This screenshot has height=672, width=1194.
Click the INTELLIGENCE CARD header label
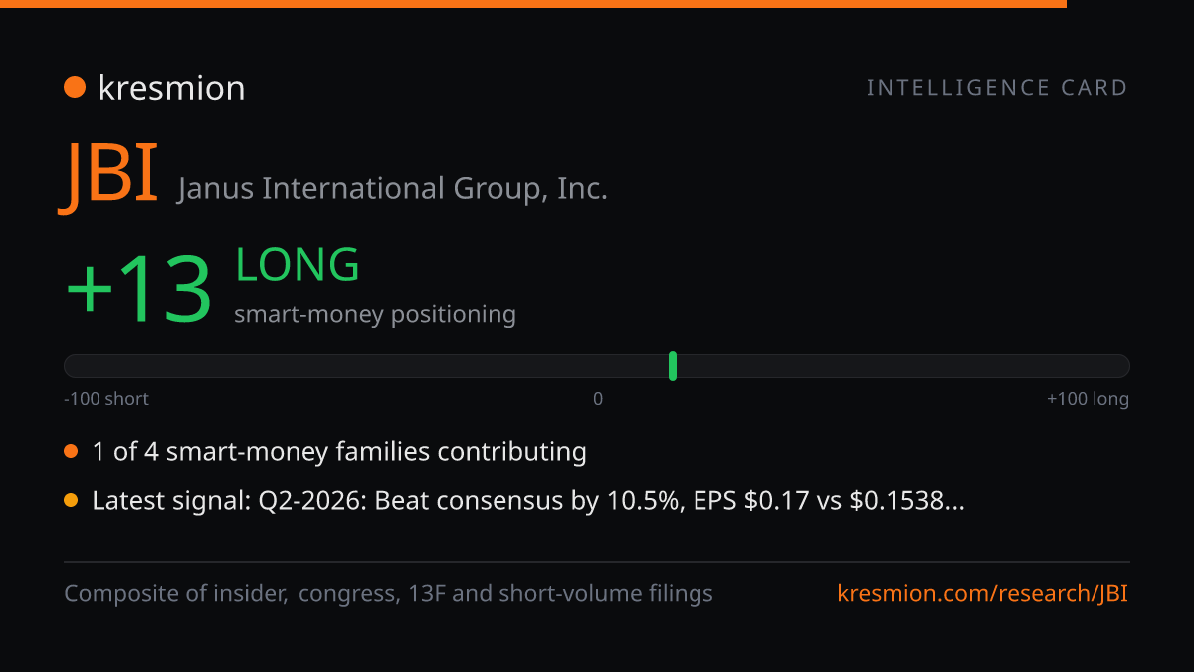coord(997,88)
